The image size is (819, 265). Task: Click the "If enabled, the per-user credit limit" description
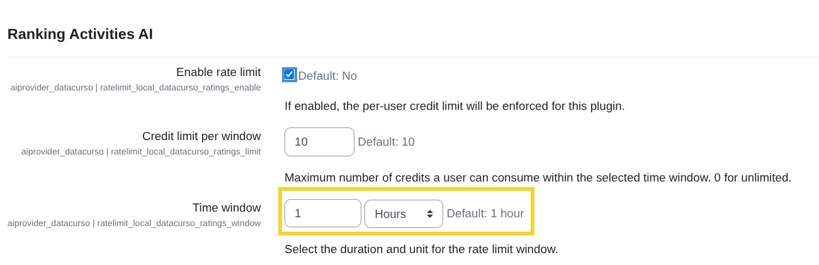click(x=454, y=106)
